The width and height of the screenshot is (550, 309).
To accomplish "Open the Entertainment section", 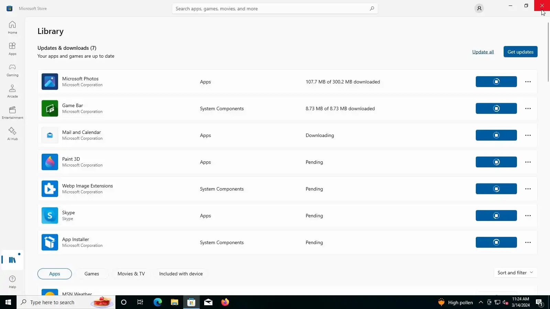I will 12,113.
